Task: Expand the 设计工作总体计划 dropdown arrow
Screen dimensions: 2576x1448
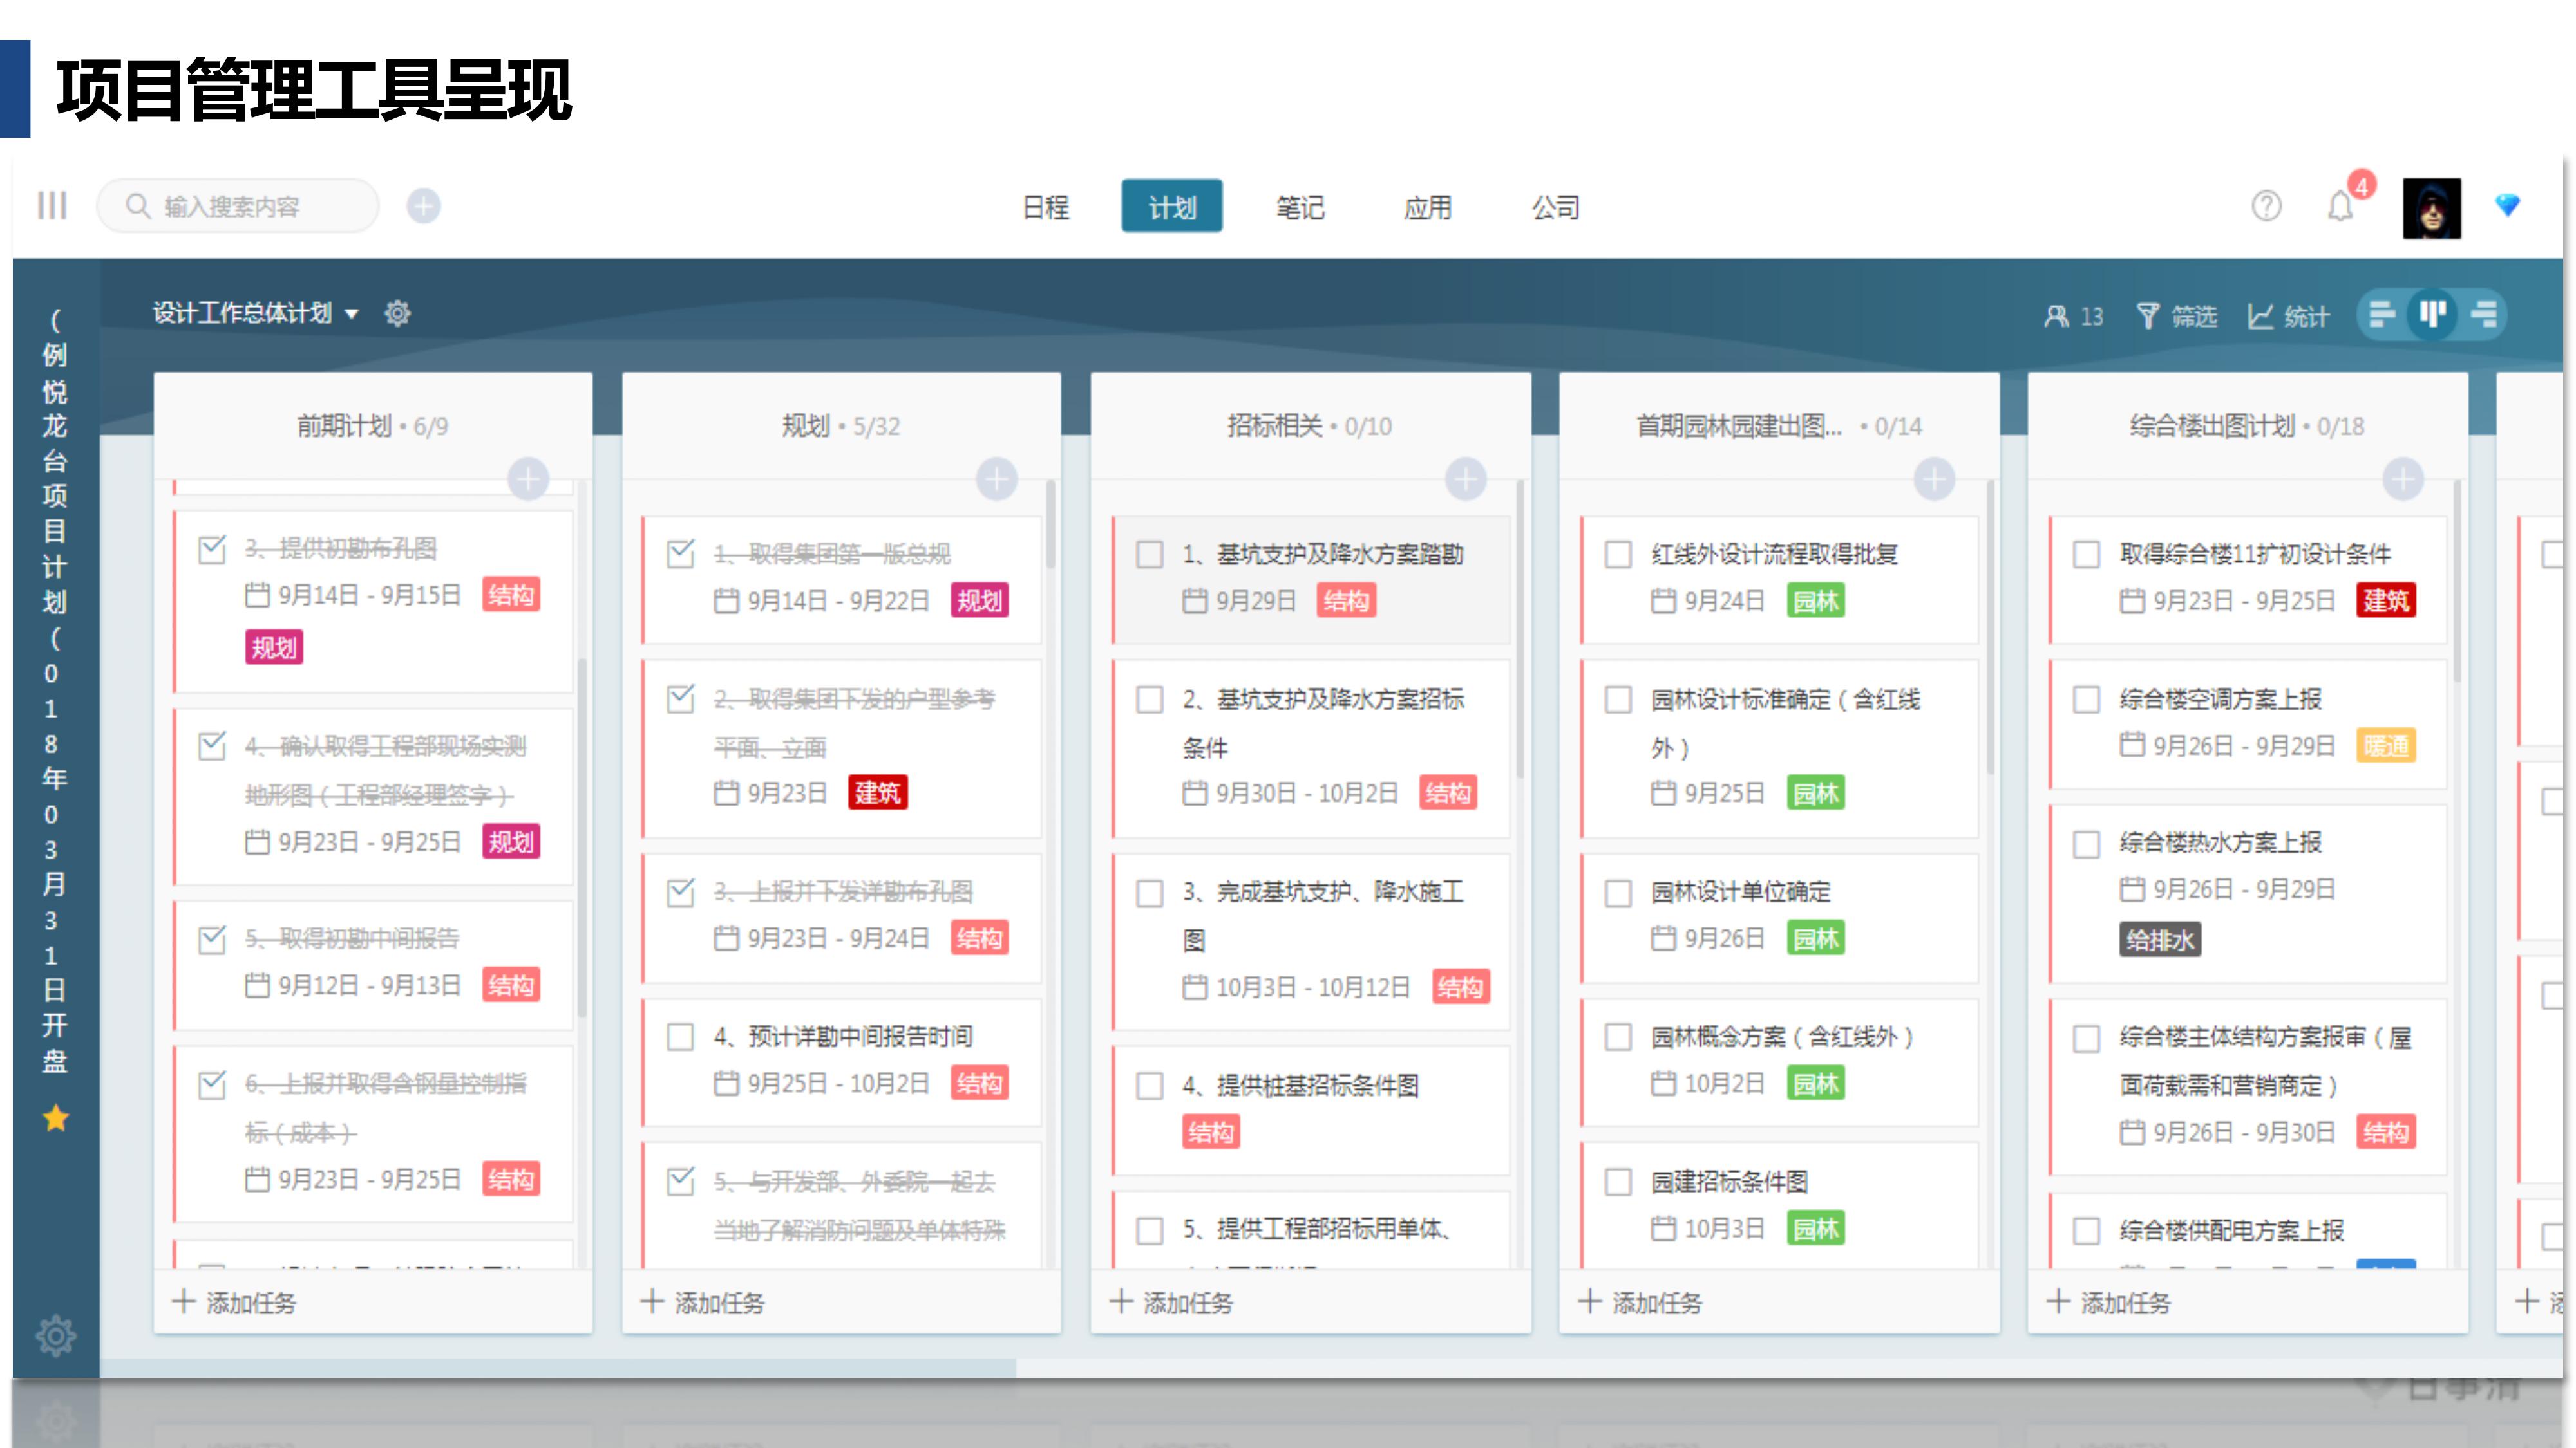Action: [351, 314]
